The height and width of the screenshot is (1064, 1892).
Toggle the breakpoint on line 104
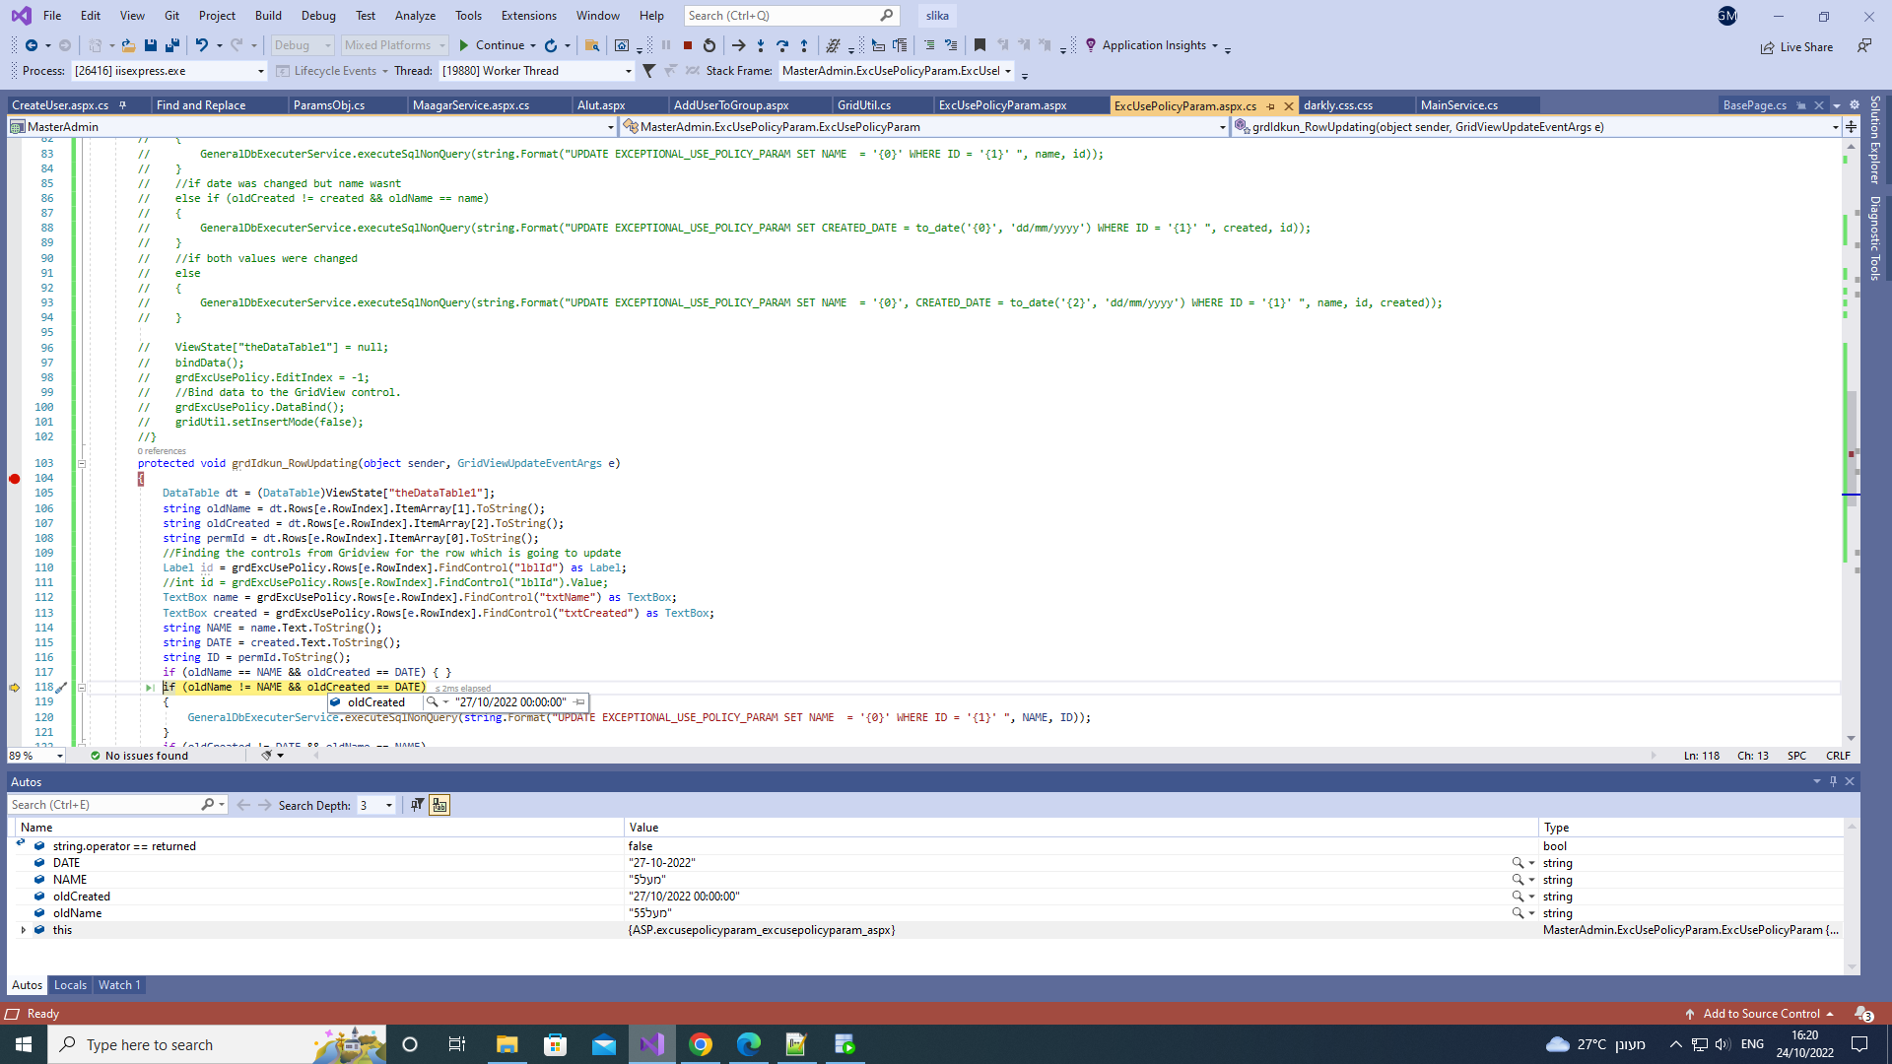15,479
